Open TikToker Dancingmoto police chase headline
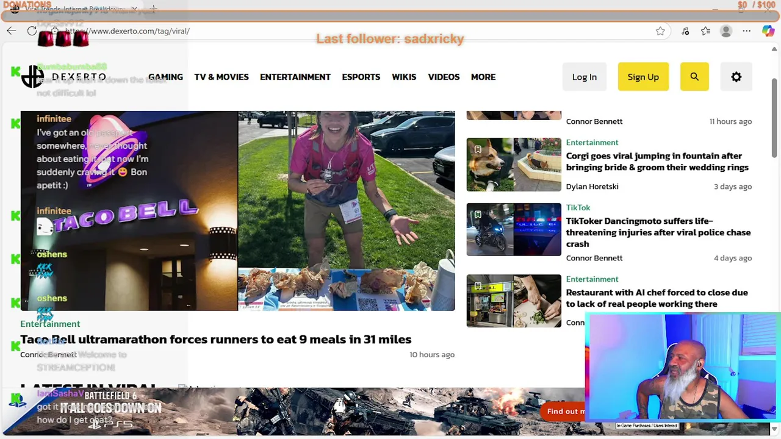The height and width of the screenshot is (439, 781). (x=658, y=232)
